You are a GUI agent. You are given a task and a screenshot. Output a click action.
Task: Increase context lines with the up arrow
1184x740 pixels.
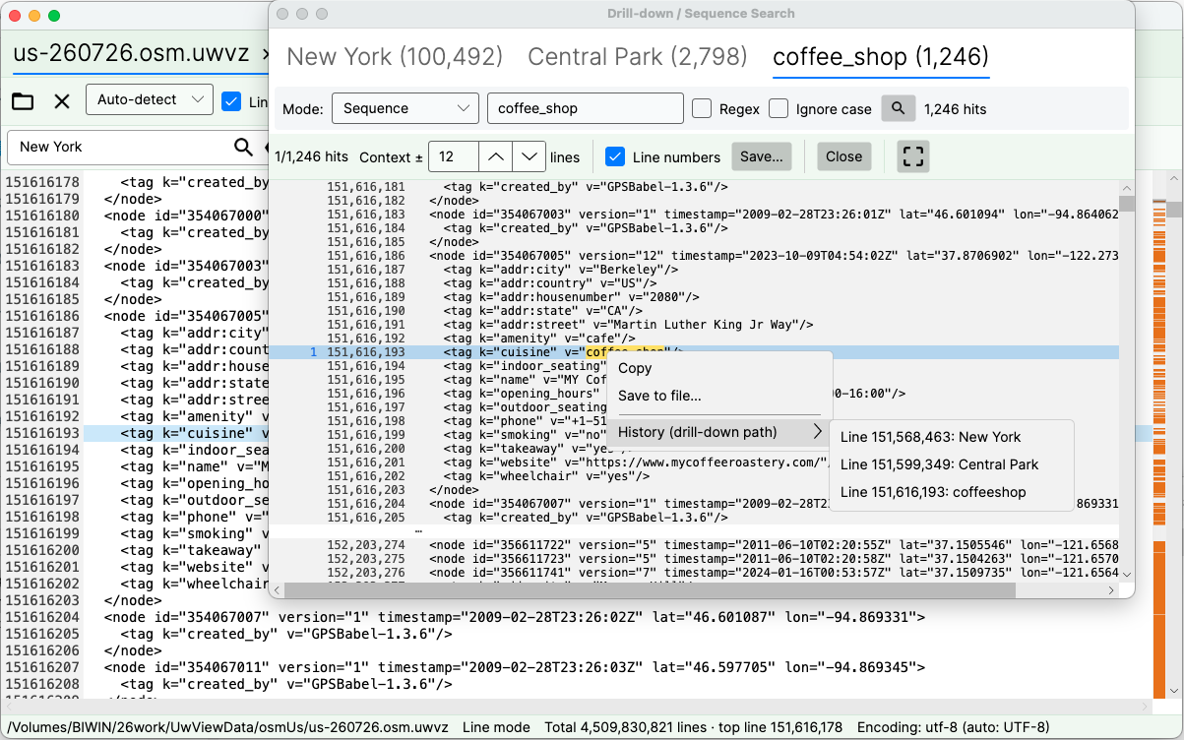coord(496,156)
